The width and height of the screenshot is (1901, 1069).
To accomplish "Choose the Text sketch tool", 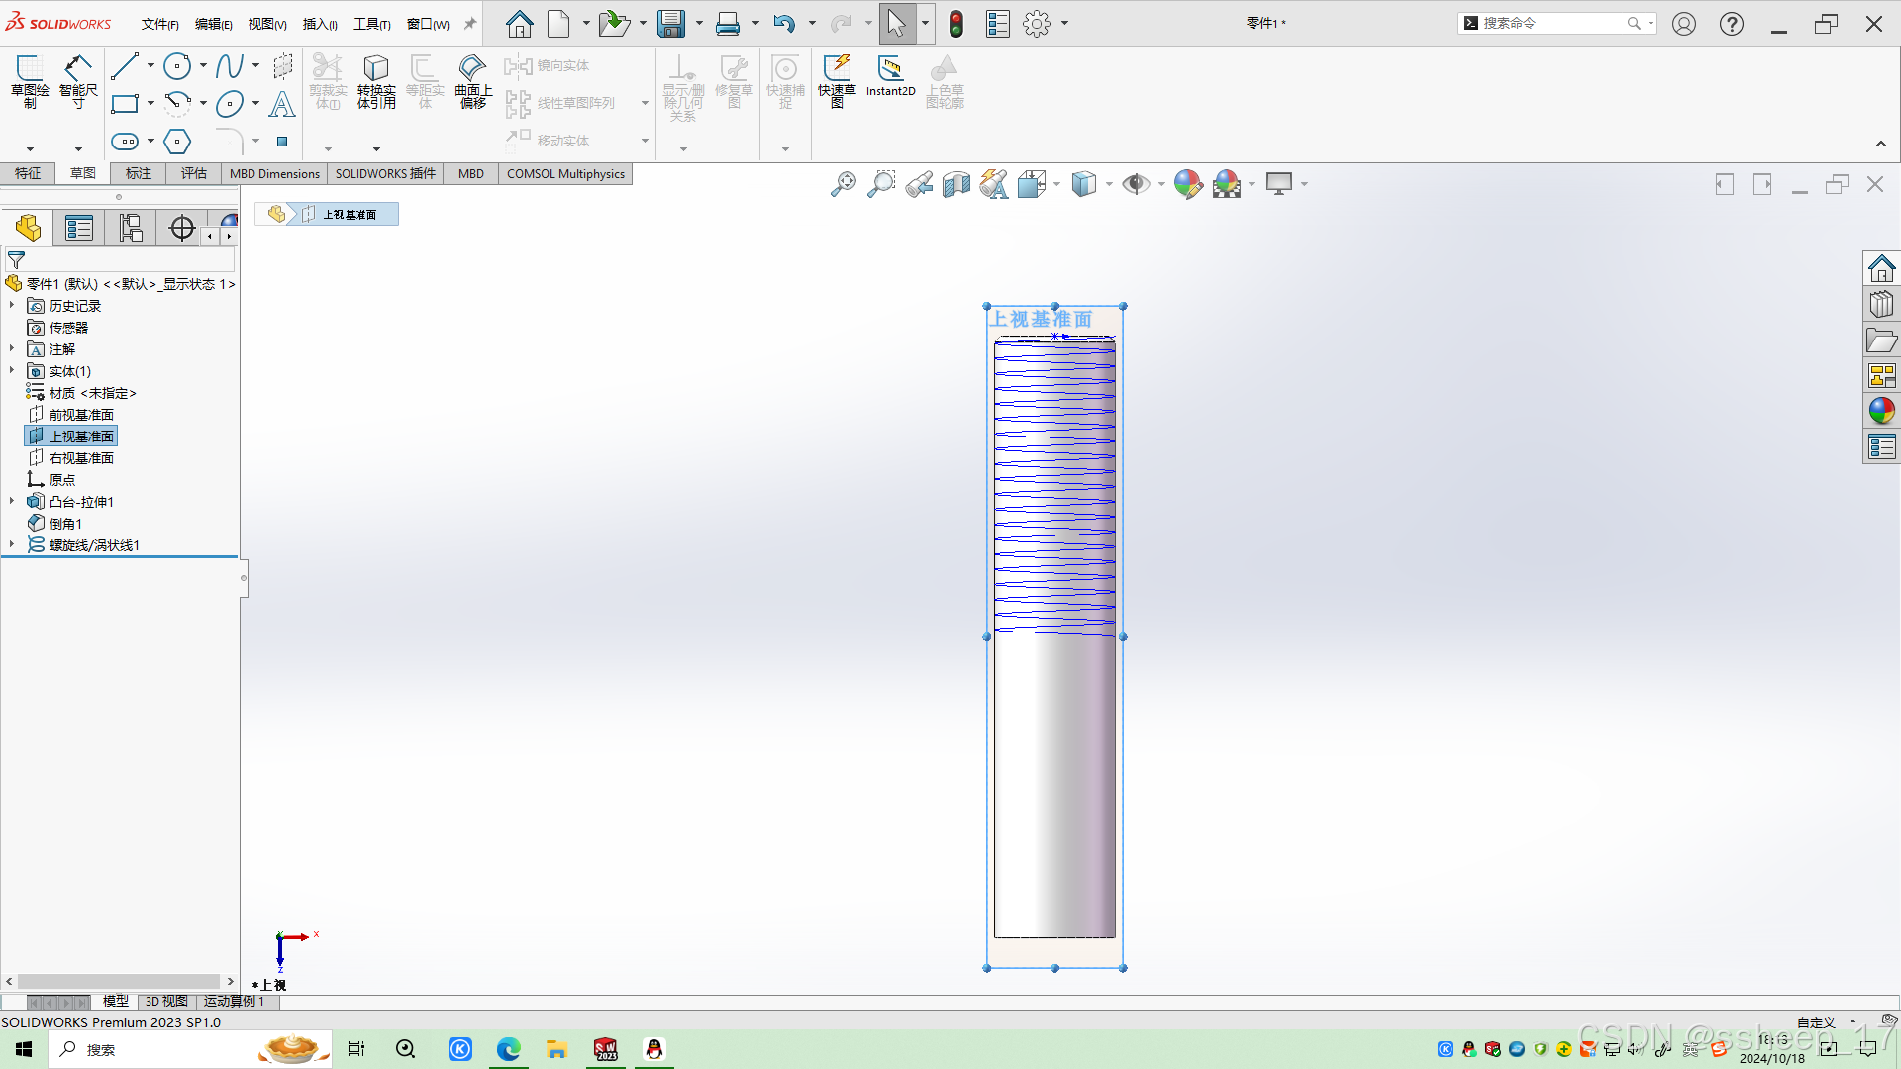I will [282, 104].
